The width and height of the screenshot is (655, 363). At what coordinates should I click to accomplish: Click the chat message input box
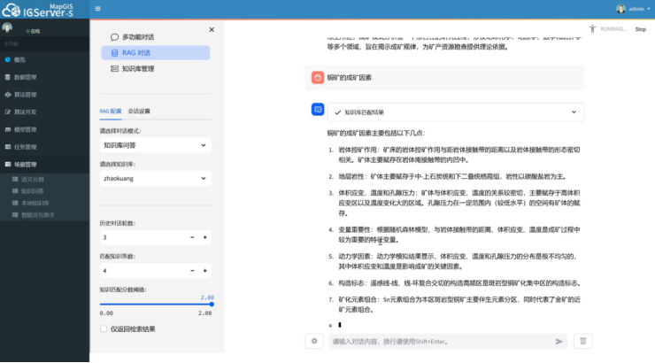coord(442,341)
